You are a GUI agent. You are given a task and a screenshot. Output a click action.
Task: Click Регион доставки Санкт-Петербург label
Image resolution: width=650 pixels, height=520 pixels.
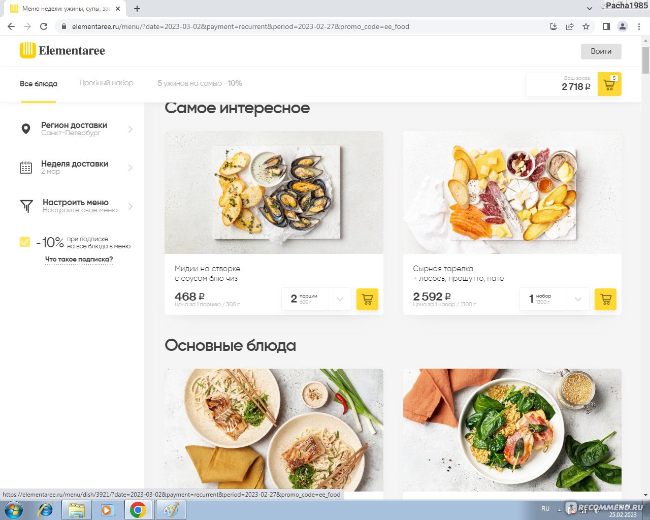point(74,128)
